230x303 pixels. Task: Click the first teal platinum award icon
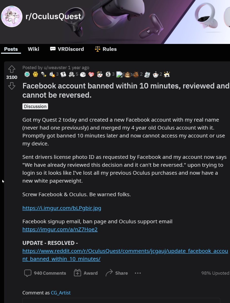click(27, 74)
